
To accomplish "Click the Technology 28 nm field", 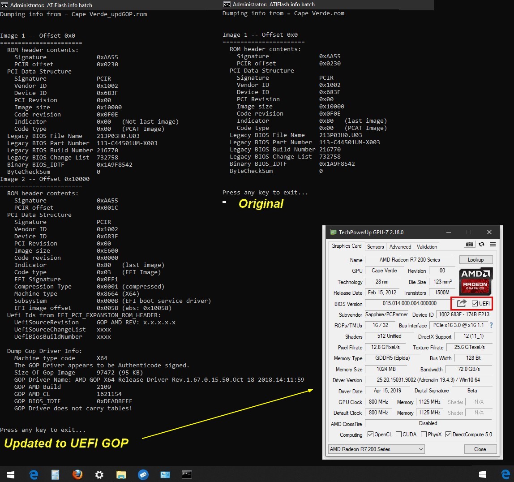I will coord(382,282).
